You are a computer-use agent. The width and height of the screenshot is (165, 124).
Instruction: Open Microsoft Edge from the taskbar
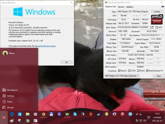12,114
